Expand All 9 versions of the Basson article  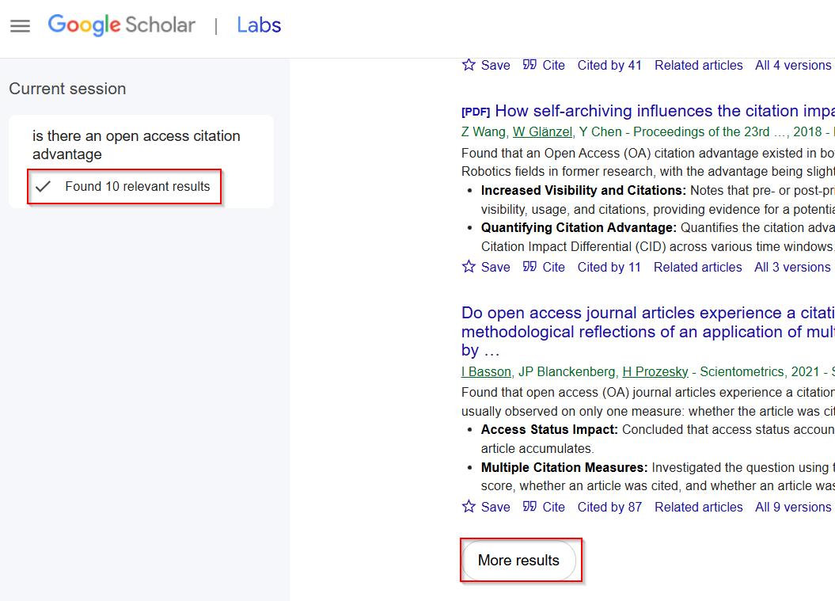(x=792, y=507)
